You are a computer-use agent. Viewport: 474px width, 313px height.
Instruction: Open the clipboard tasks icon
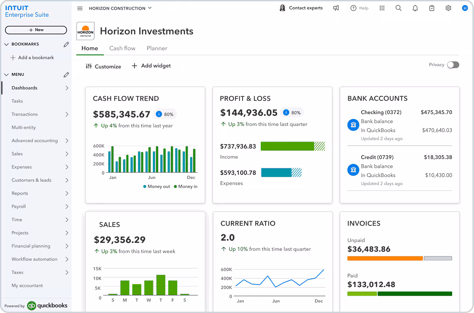(x=432, y=8)
